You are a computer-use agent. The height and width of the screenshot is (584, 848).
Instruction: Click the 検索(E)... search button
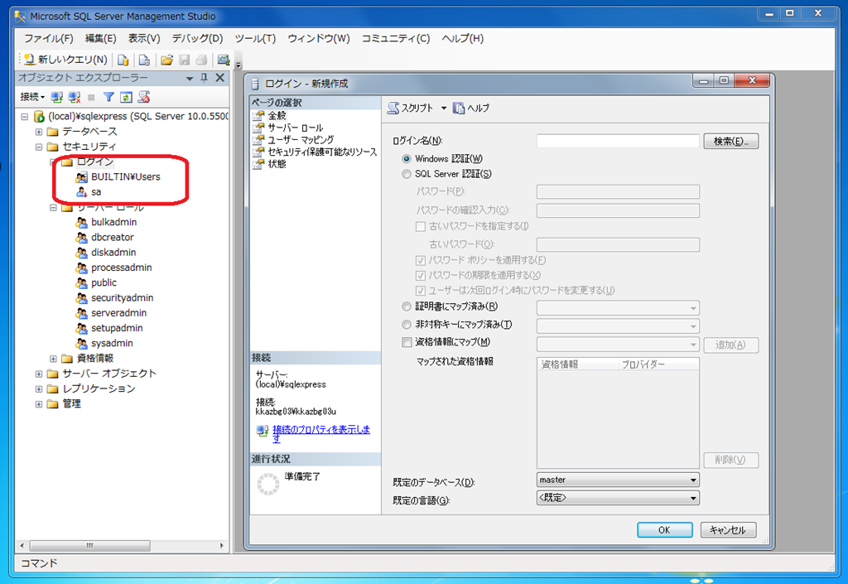[x=731, y=141]
